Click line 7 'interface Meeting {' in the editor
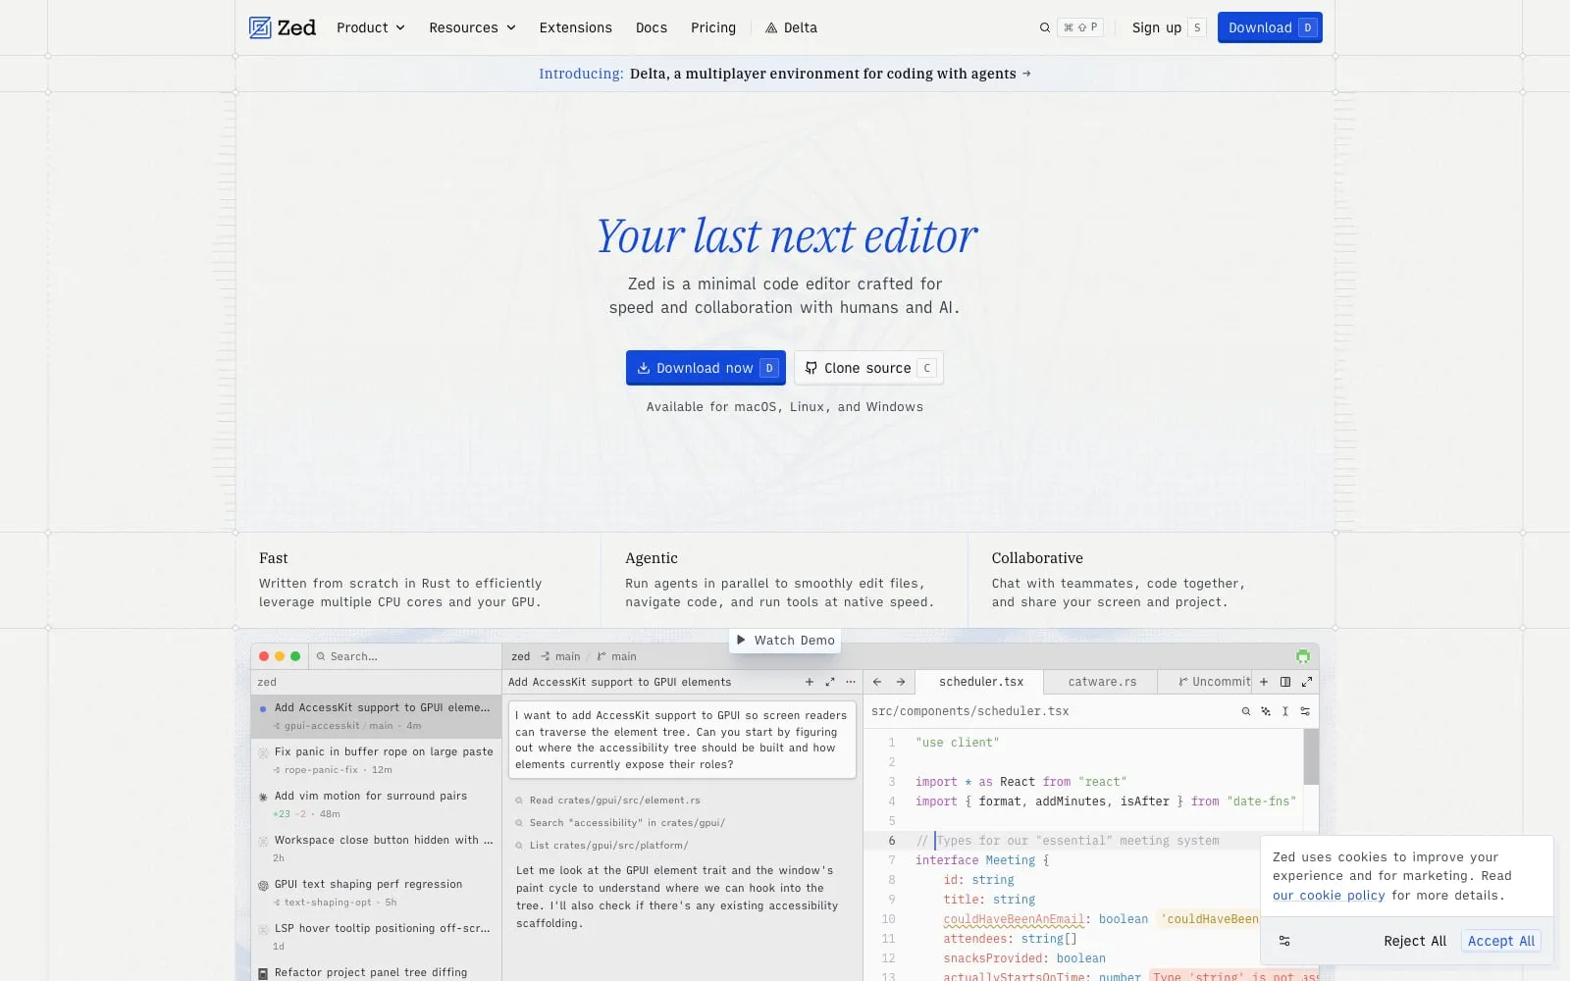This screenshot has width=1570, height=981. click(x=982, y=860)
